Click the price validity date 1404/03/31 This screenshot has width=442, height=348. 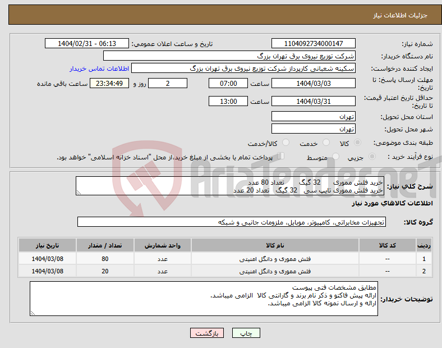tap(313, 101)
